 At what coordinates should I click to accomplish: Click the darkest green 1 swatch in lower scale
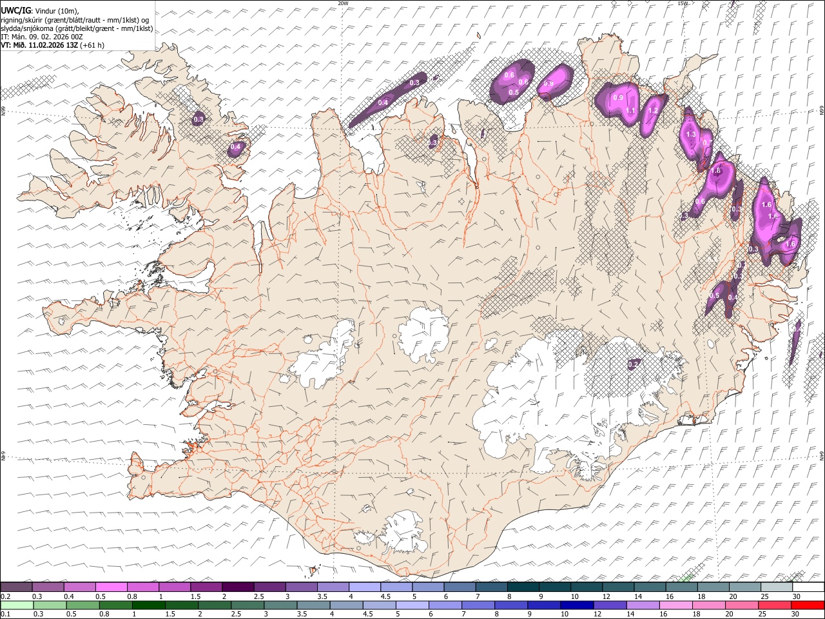coord(149,605)
